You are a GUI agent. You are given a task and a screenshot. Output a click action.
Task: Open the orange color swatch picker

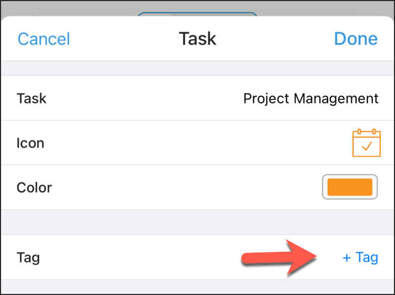click(x=350, y=187)
